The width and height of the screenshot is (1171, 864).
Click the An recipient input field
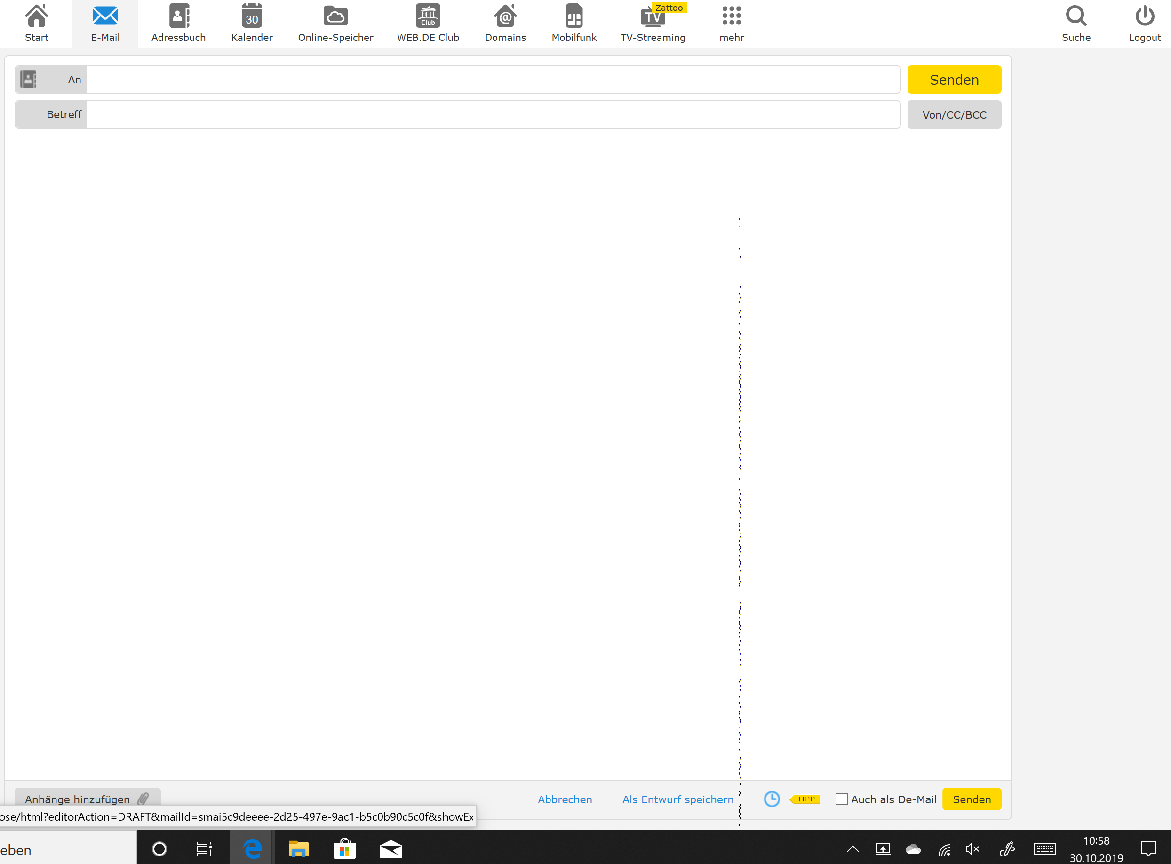491,79
